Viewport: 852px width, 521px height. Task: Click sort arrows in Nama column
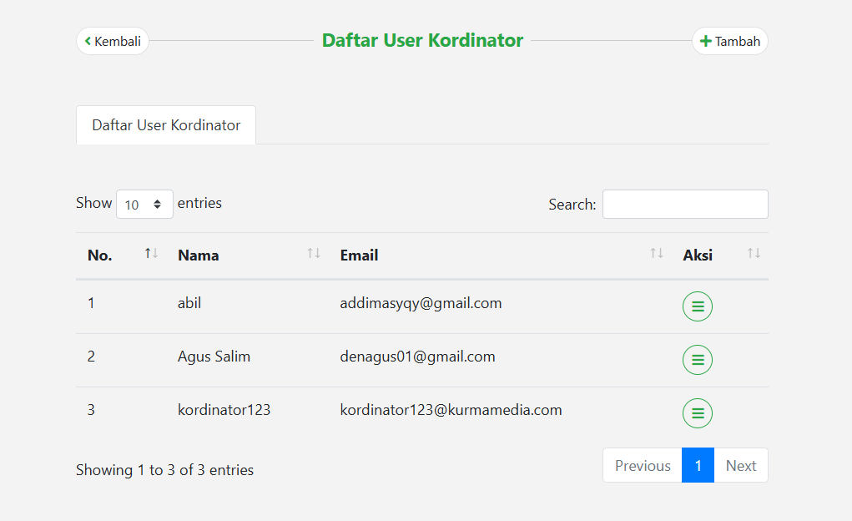click(314, 254)
